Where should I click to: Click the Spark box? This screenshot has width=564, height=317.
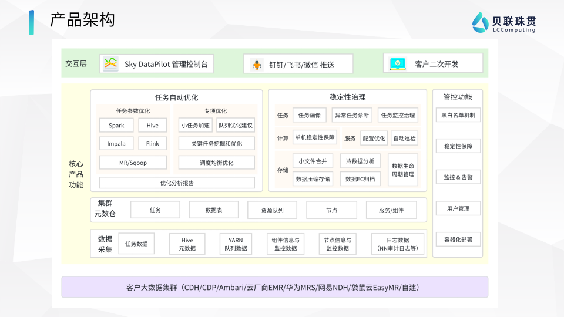point(116,126)
